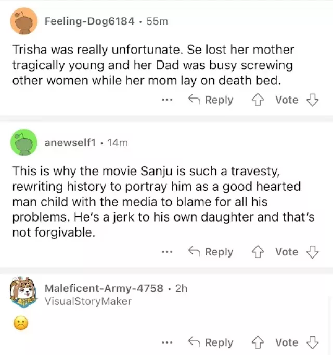Reply to Maleficent-Army-4758's comment
Image resolution: width=333 pixels, height=355 pixels.
(x=211, y=342)
